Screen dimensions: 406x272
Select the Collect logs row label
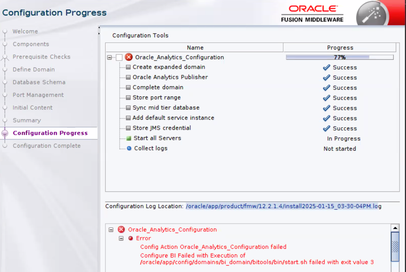151,148
